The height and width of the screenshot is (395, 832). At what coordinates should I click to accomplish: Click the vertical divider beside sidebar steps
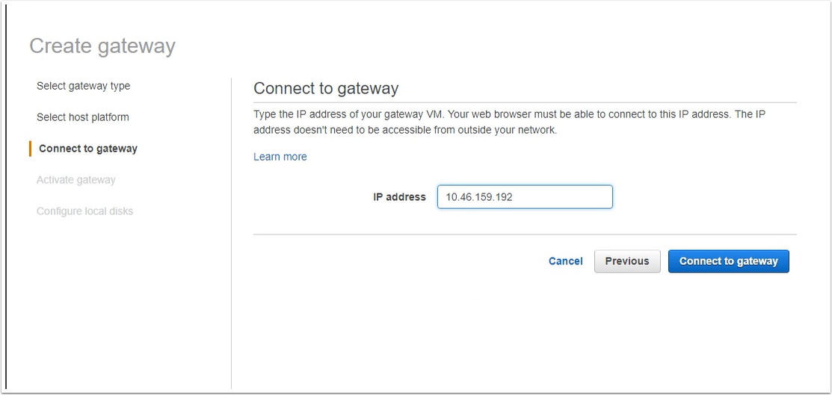[x=231, y=233]
